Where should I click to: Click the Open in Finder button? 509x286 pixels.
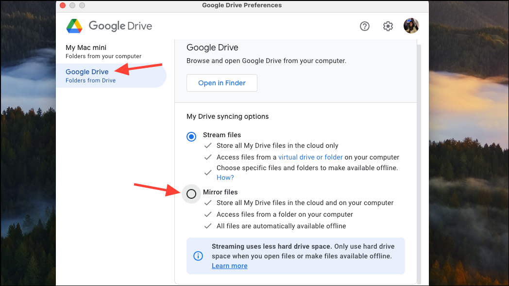pyautogui.click(x=221, y=83)
